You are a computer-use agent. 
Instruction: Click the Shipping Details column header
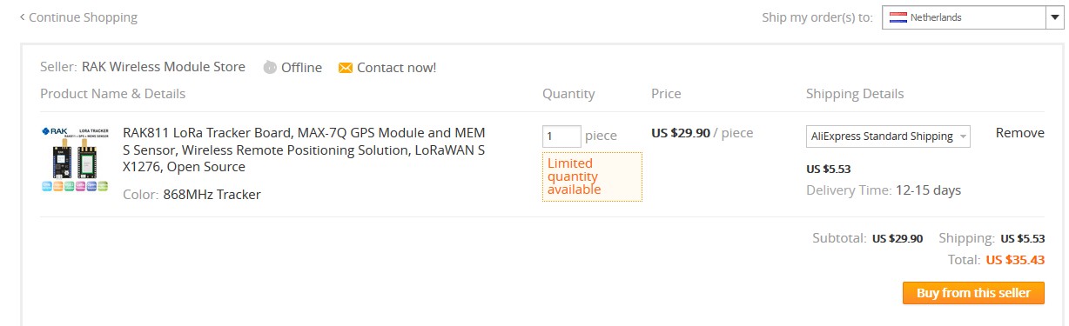tap(855, 94)
